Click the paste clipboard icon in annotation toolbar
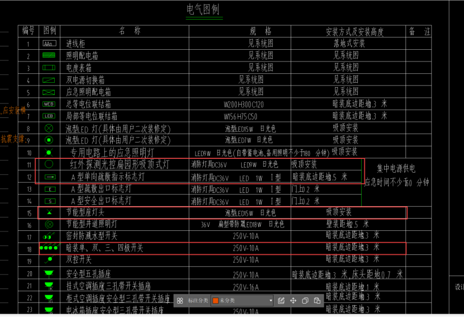The image size is (464, 317). pyautogui.click(x=317, y=301)
